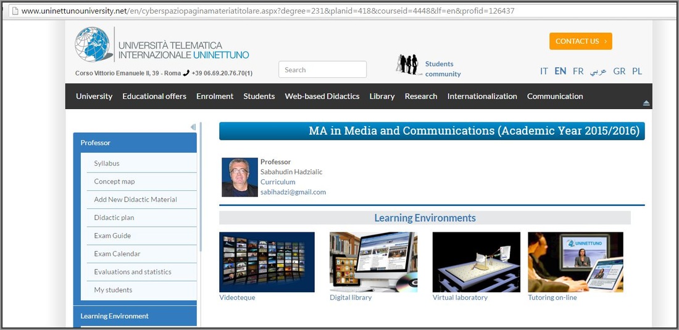Collapse the Professor sidebar section
Viewport: 679px width, 330px height.
tap(135, 143)
